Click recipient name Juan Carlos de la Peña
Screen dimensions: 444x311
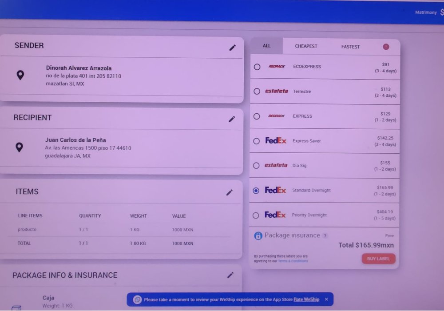point(75,140)
